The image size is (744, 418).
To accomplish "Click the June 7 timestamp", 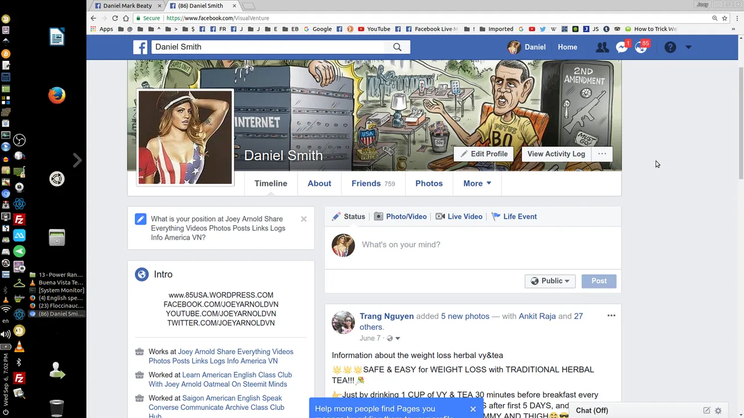I will [370, 338].
